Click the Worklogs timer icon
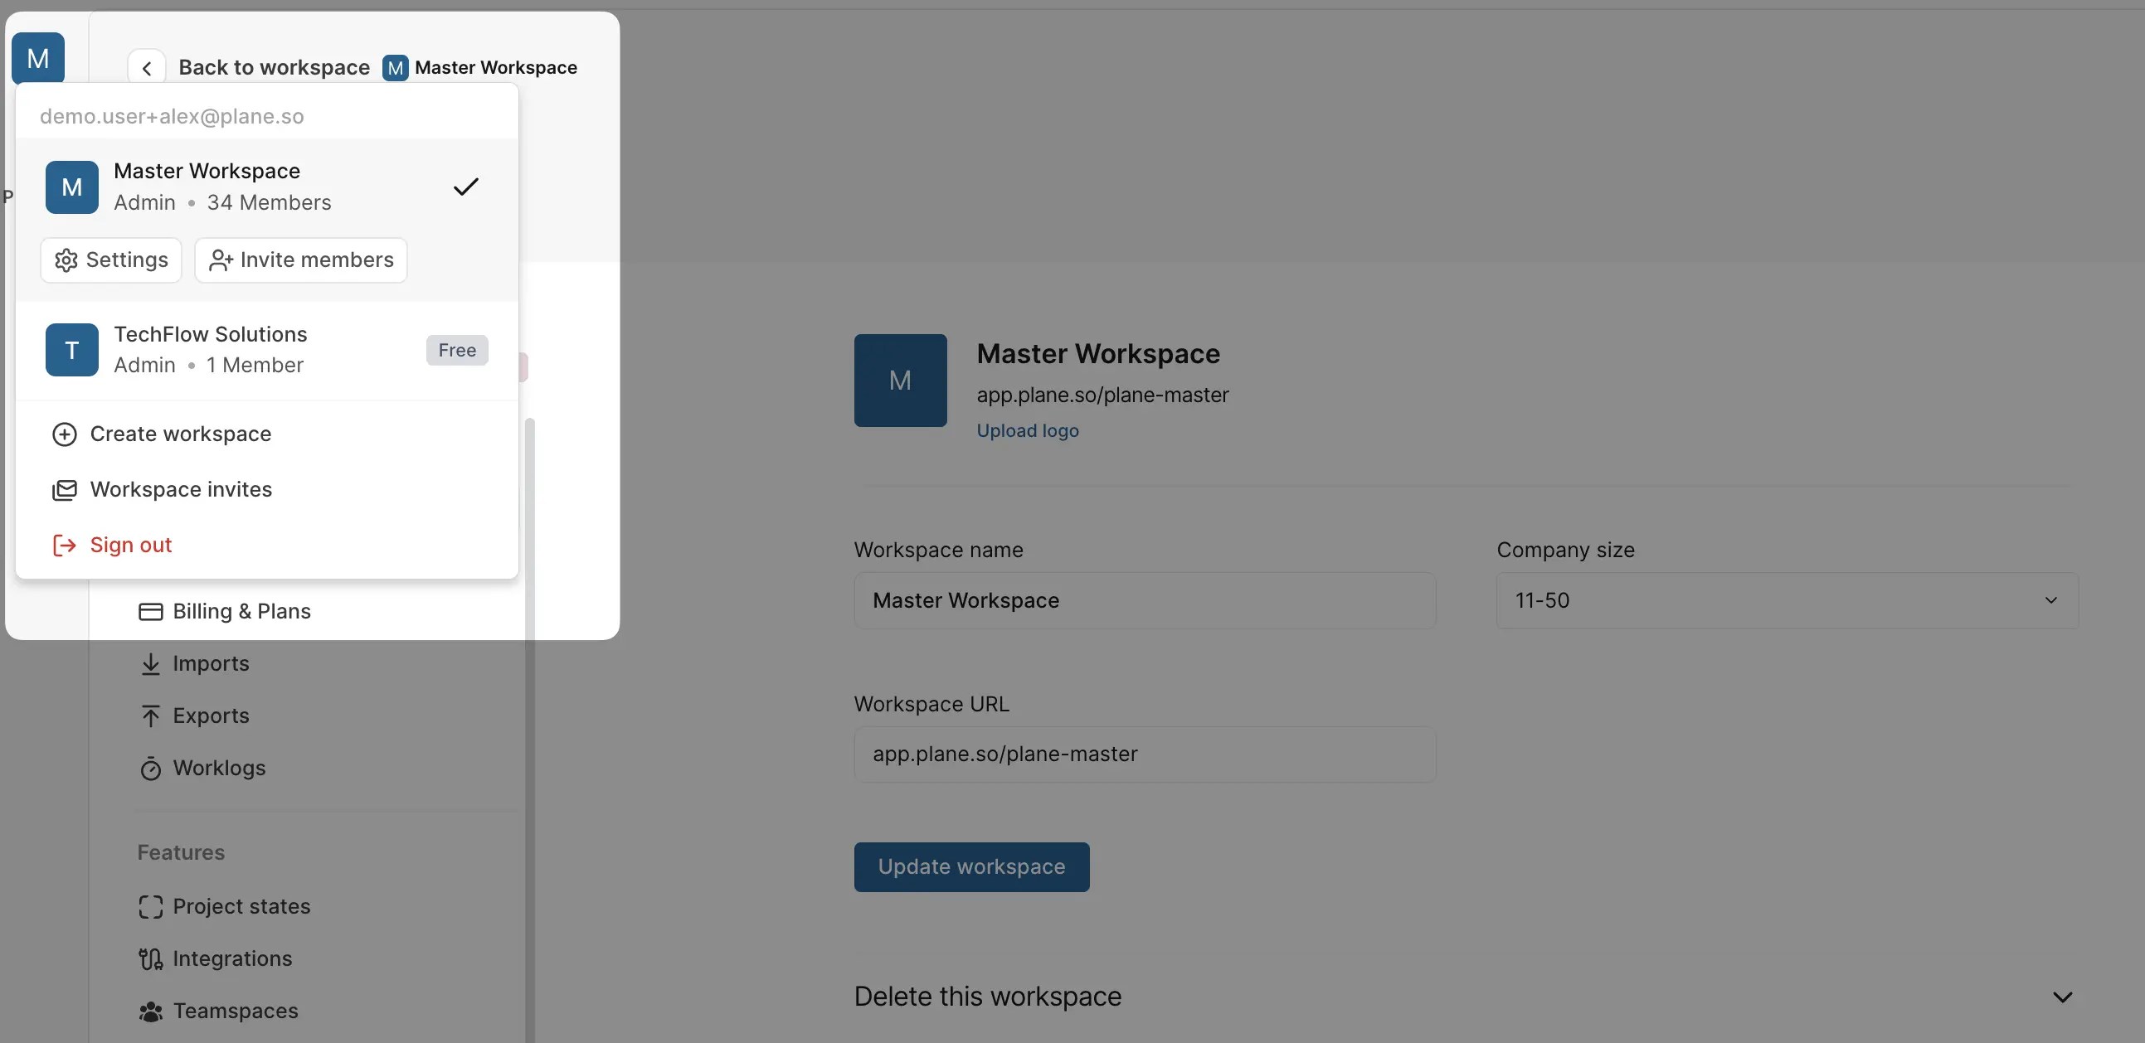 [x=150, y=769]
